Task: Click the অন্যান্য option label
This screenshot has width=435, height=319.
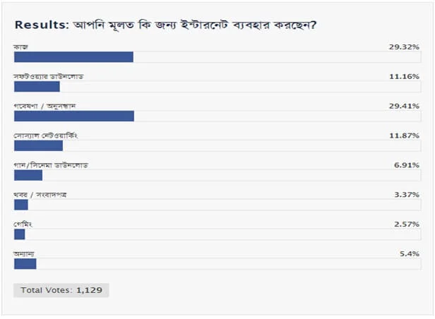Action: pyautogui.click(x=25, y=253)
